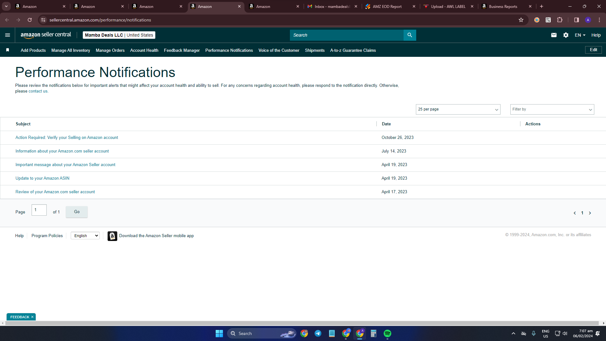Open the Seller Central hamburger menu
The width and height of the screenshot is (606, 341).
(8, 35)
